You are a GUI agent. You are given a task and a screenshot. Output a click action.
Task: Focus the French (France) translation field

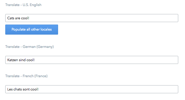pyautogui.click(x=92, y=89)
